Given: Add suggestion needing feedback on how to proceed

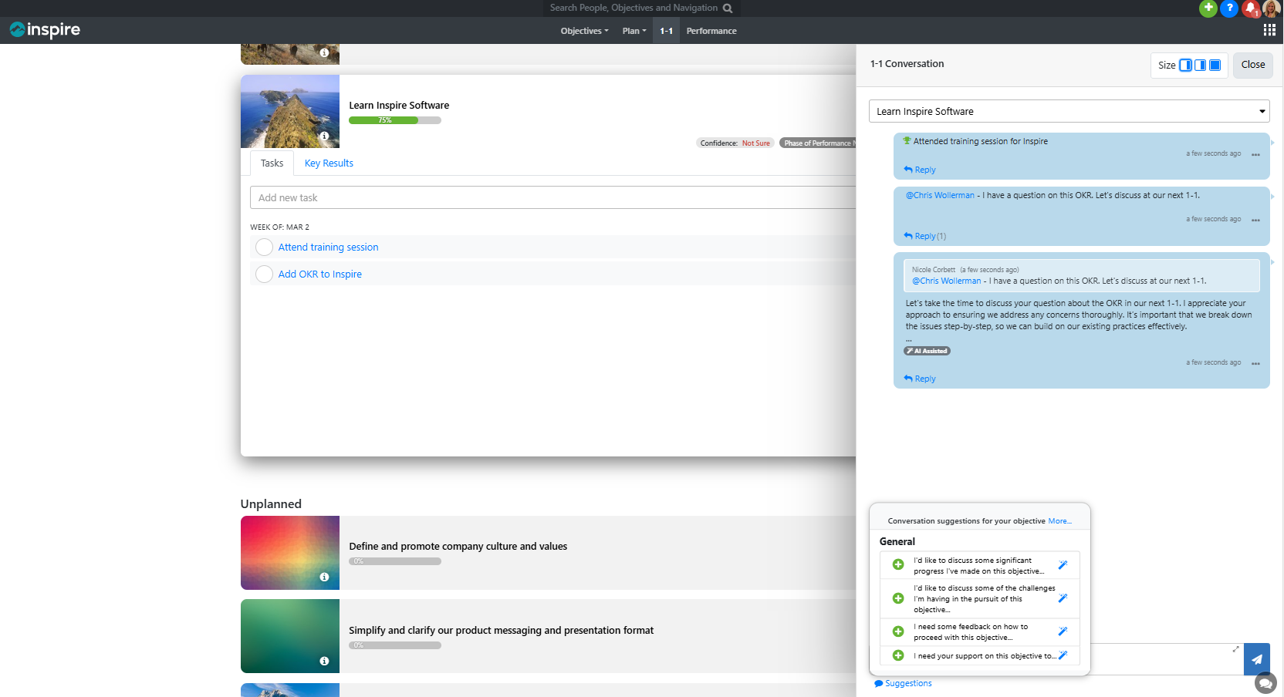Looking at the screenshot, I should click(898, 631).
